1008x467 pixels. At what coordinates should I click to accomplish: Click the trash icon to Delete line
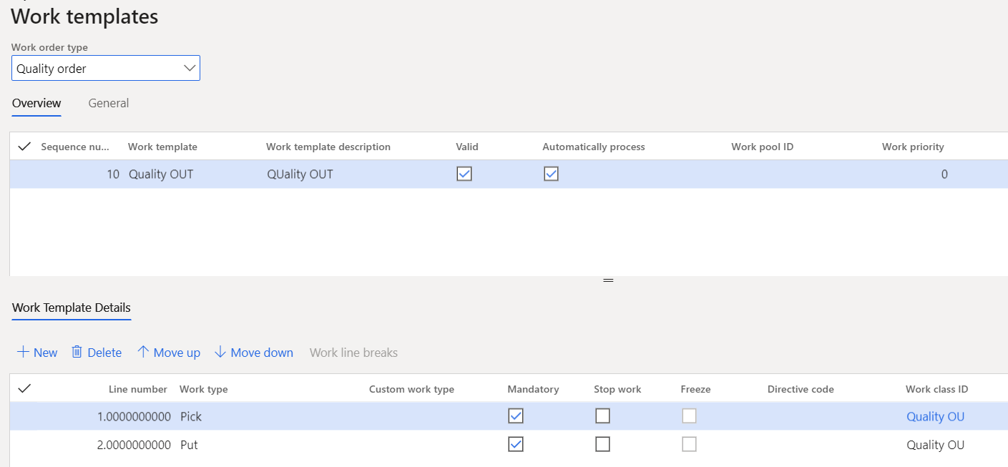click(77, 353)
